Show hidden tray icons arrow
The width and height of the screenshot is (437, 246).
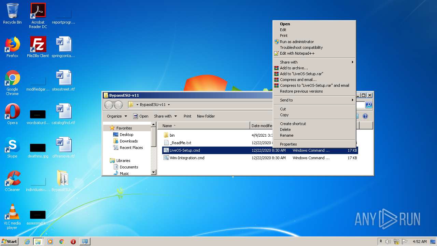point(380,242)
